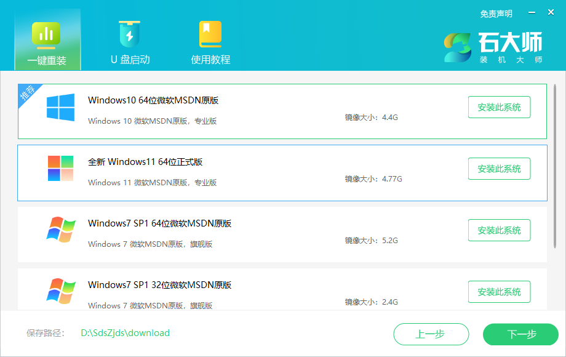
Task: Click 镜像大小: 4.4G text
Action: (371, 118)
